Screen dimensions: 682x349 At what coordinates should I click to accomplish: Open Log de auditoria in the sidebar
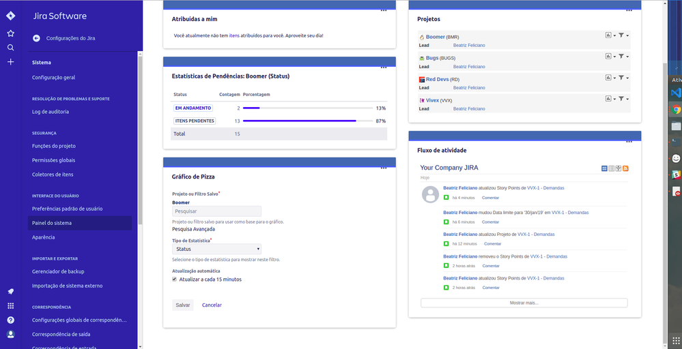(51, 112)
